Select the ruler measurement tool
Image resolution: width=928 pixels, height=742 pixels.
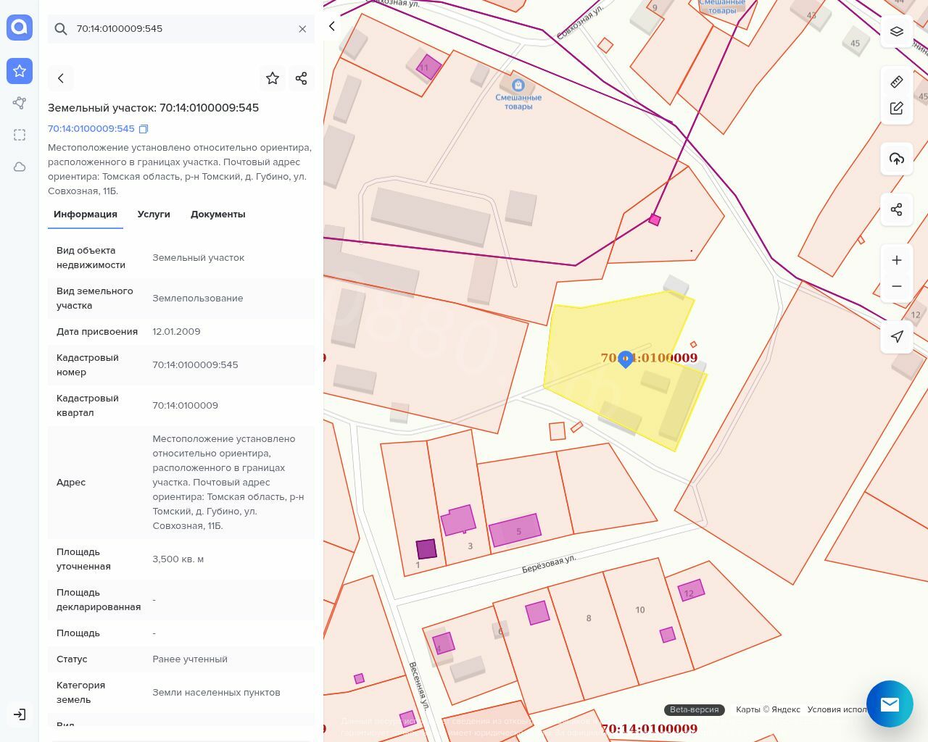[x=897, y=82]
